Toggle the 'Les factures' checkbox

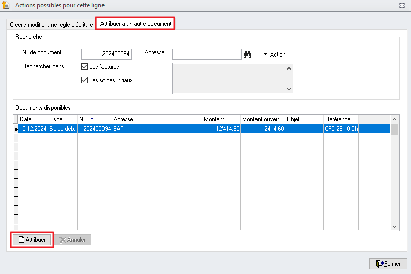point(85,67)
